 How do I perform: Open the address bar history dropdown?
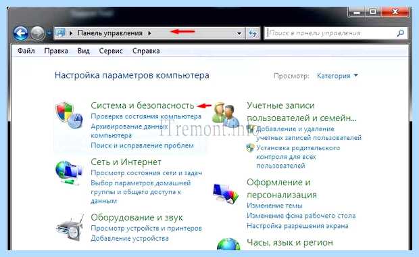tap(239, 33)
